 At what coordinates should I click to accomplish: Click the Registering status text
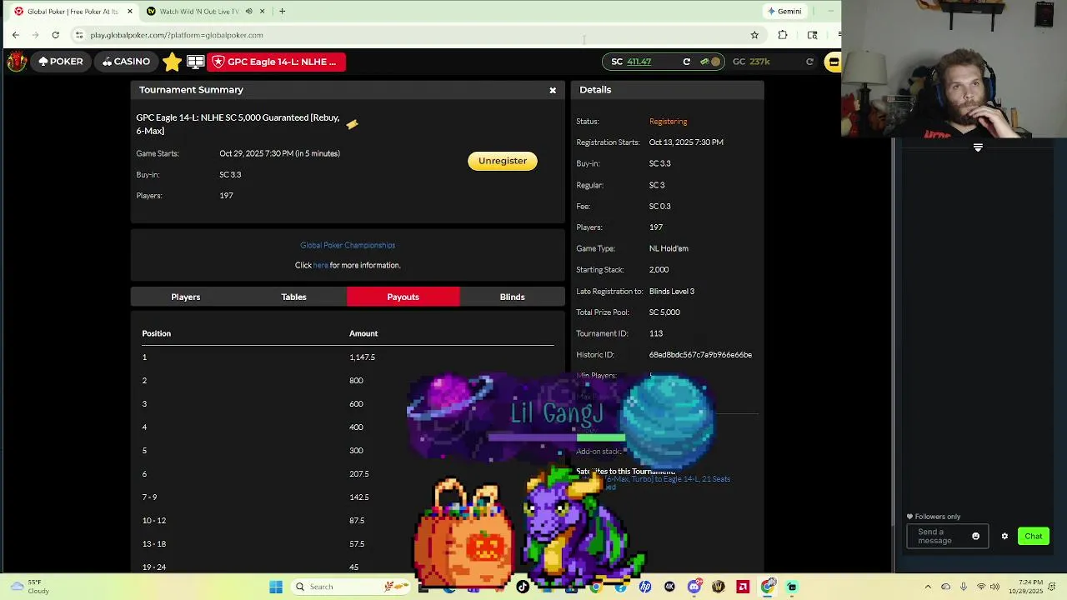[668, 122]
